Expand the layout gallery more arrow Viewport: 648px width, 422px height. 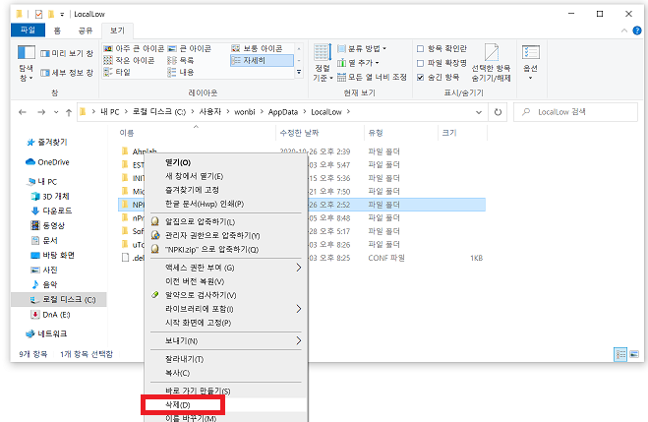pyautogui.click(x=299, y=72)
